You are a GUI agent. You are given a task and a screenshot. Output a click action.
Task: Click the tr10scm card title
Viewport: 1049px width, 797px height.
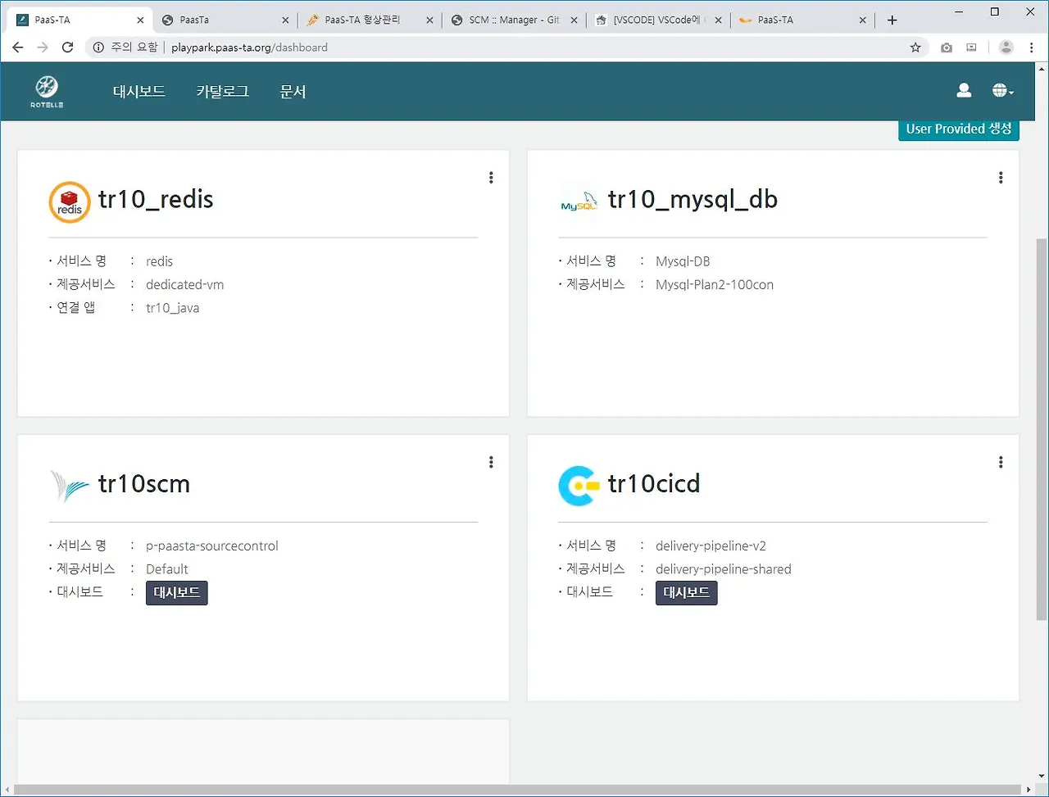[x=144, y=484]
